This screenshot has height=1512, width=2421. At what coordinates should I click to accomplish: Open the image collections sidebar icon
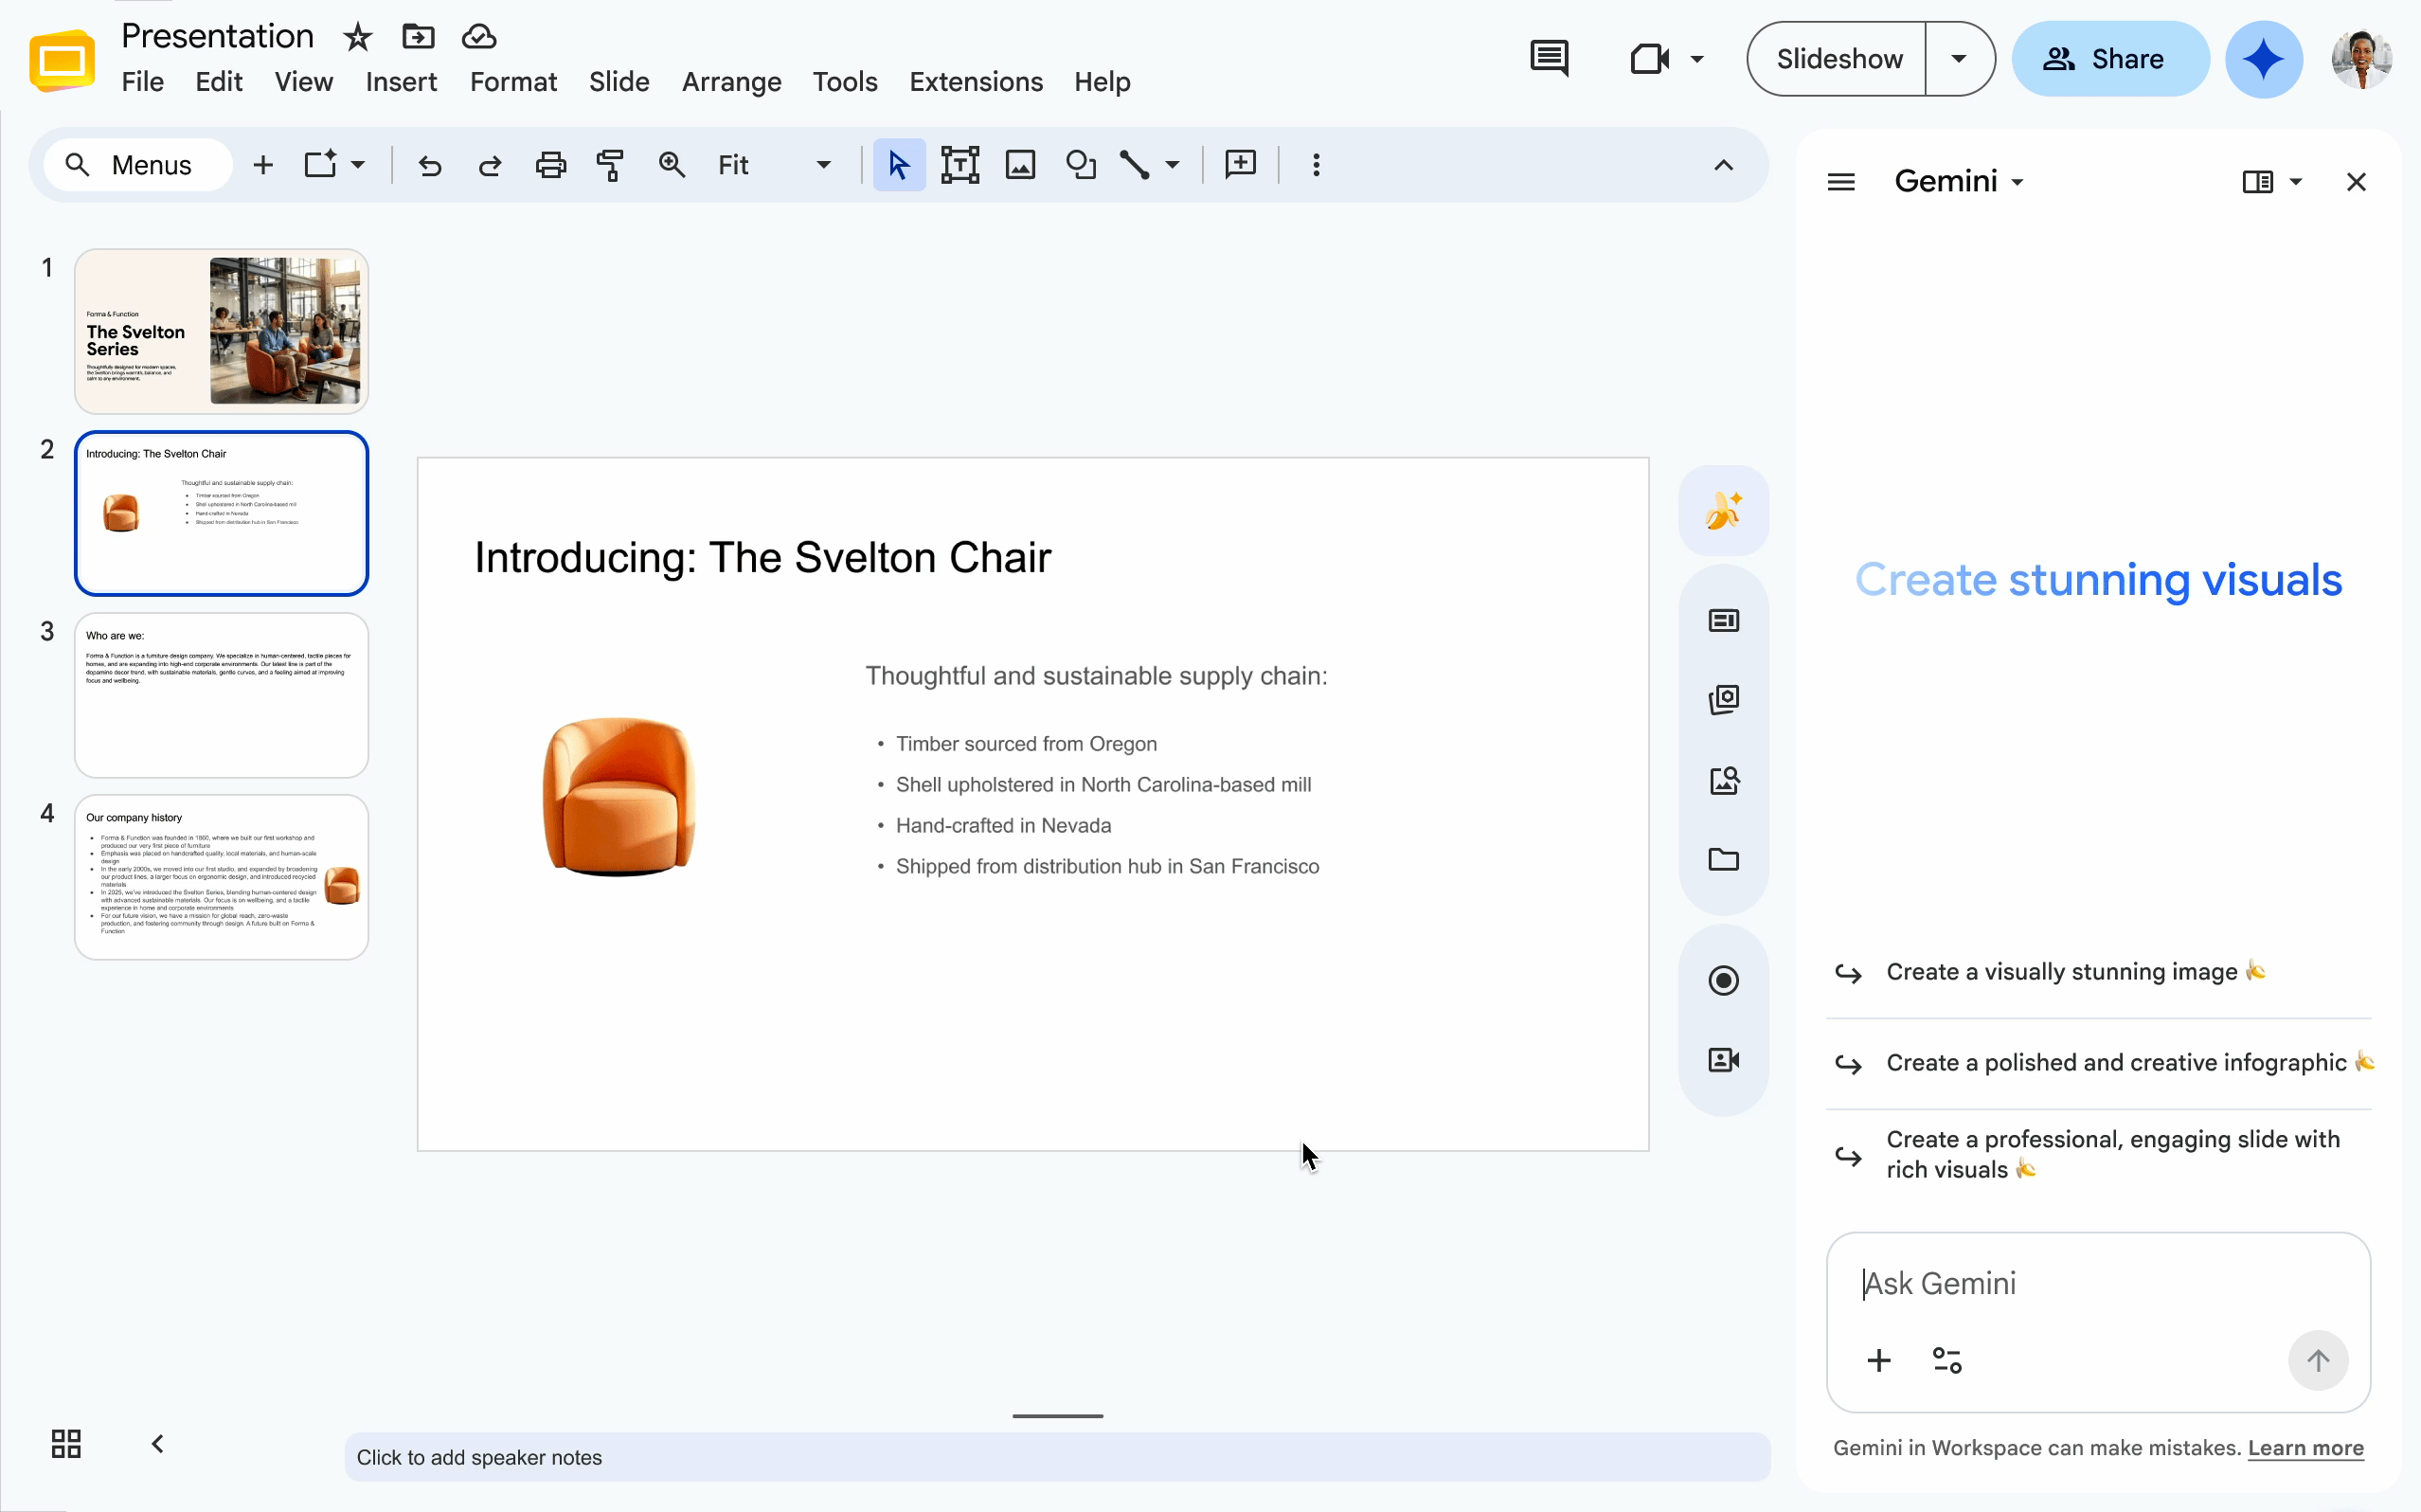point(1724,700)
